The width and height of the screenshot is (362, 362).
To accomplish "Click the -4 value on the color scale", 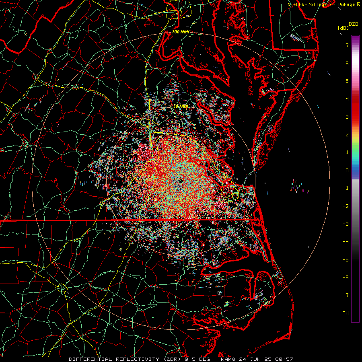I will (x=346, y=241).
